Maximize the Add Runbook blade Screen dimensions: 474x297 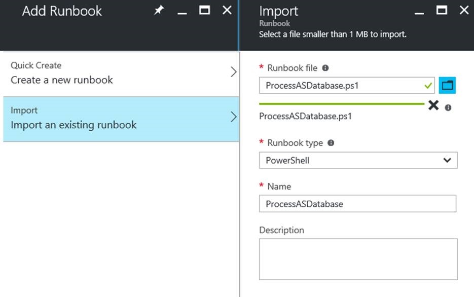coord(205,10)
